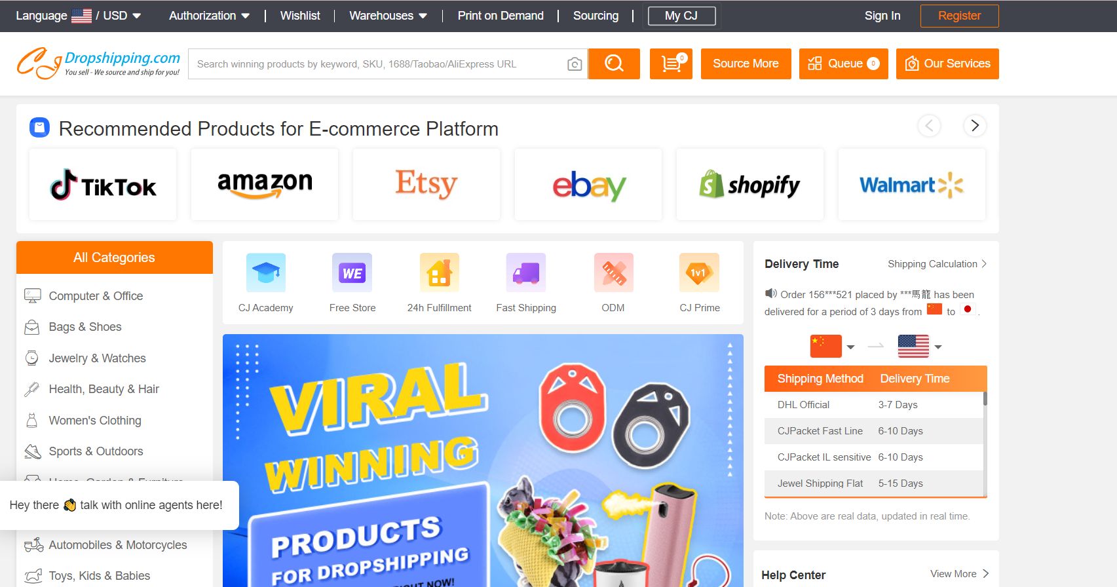Open the Warehouses dropdown

click(388, 16)
